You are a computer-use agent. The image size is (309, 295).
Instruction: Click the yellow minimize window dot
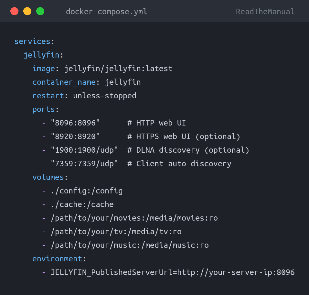pyautogui.click(x=27, y=11)
